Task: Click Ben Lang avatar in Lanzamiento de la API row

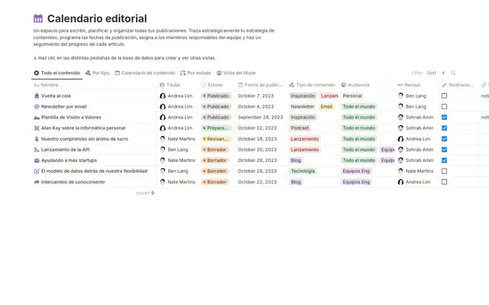Action: tap(163, 150)
